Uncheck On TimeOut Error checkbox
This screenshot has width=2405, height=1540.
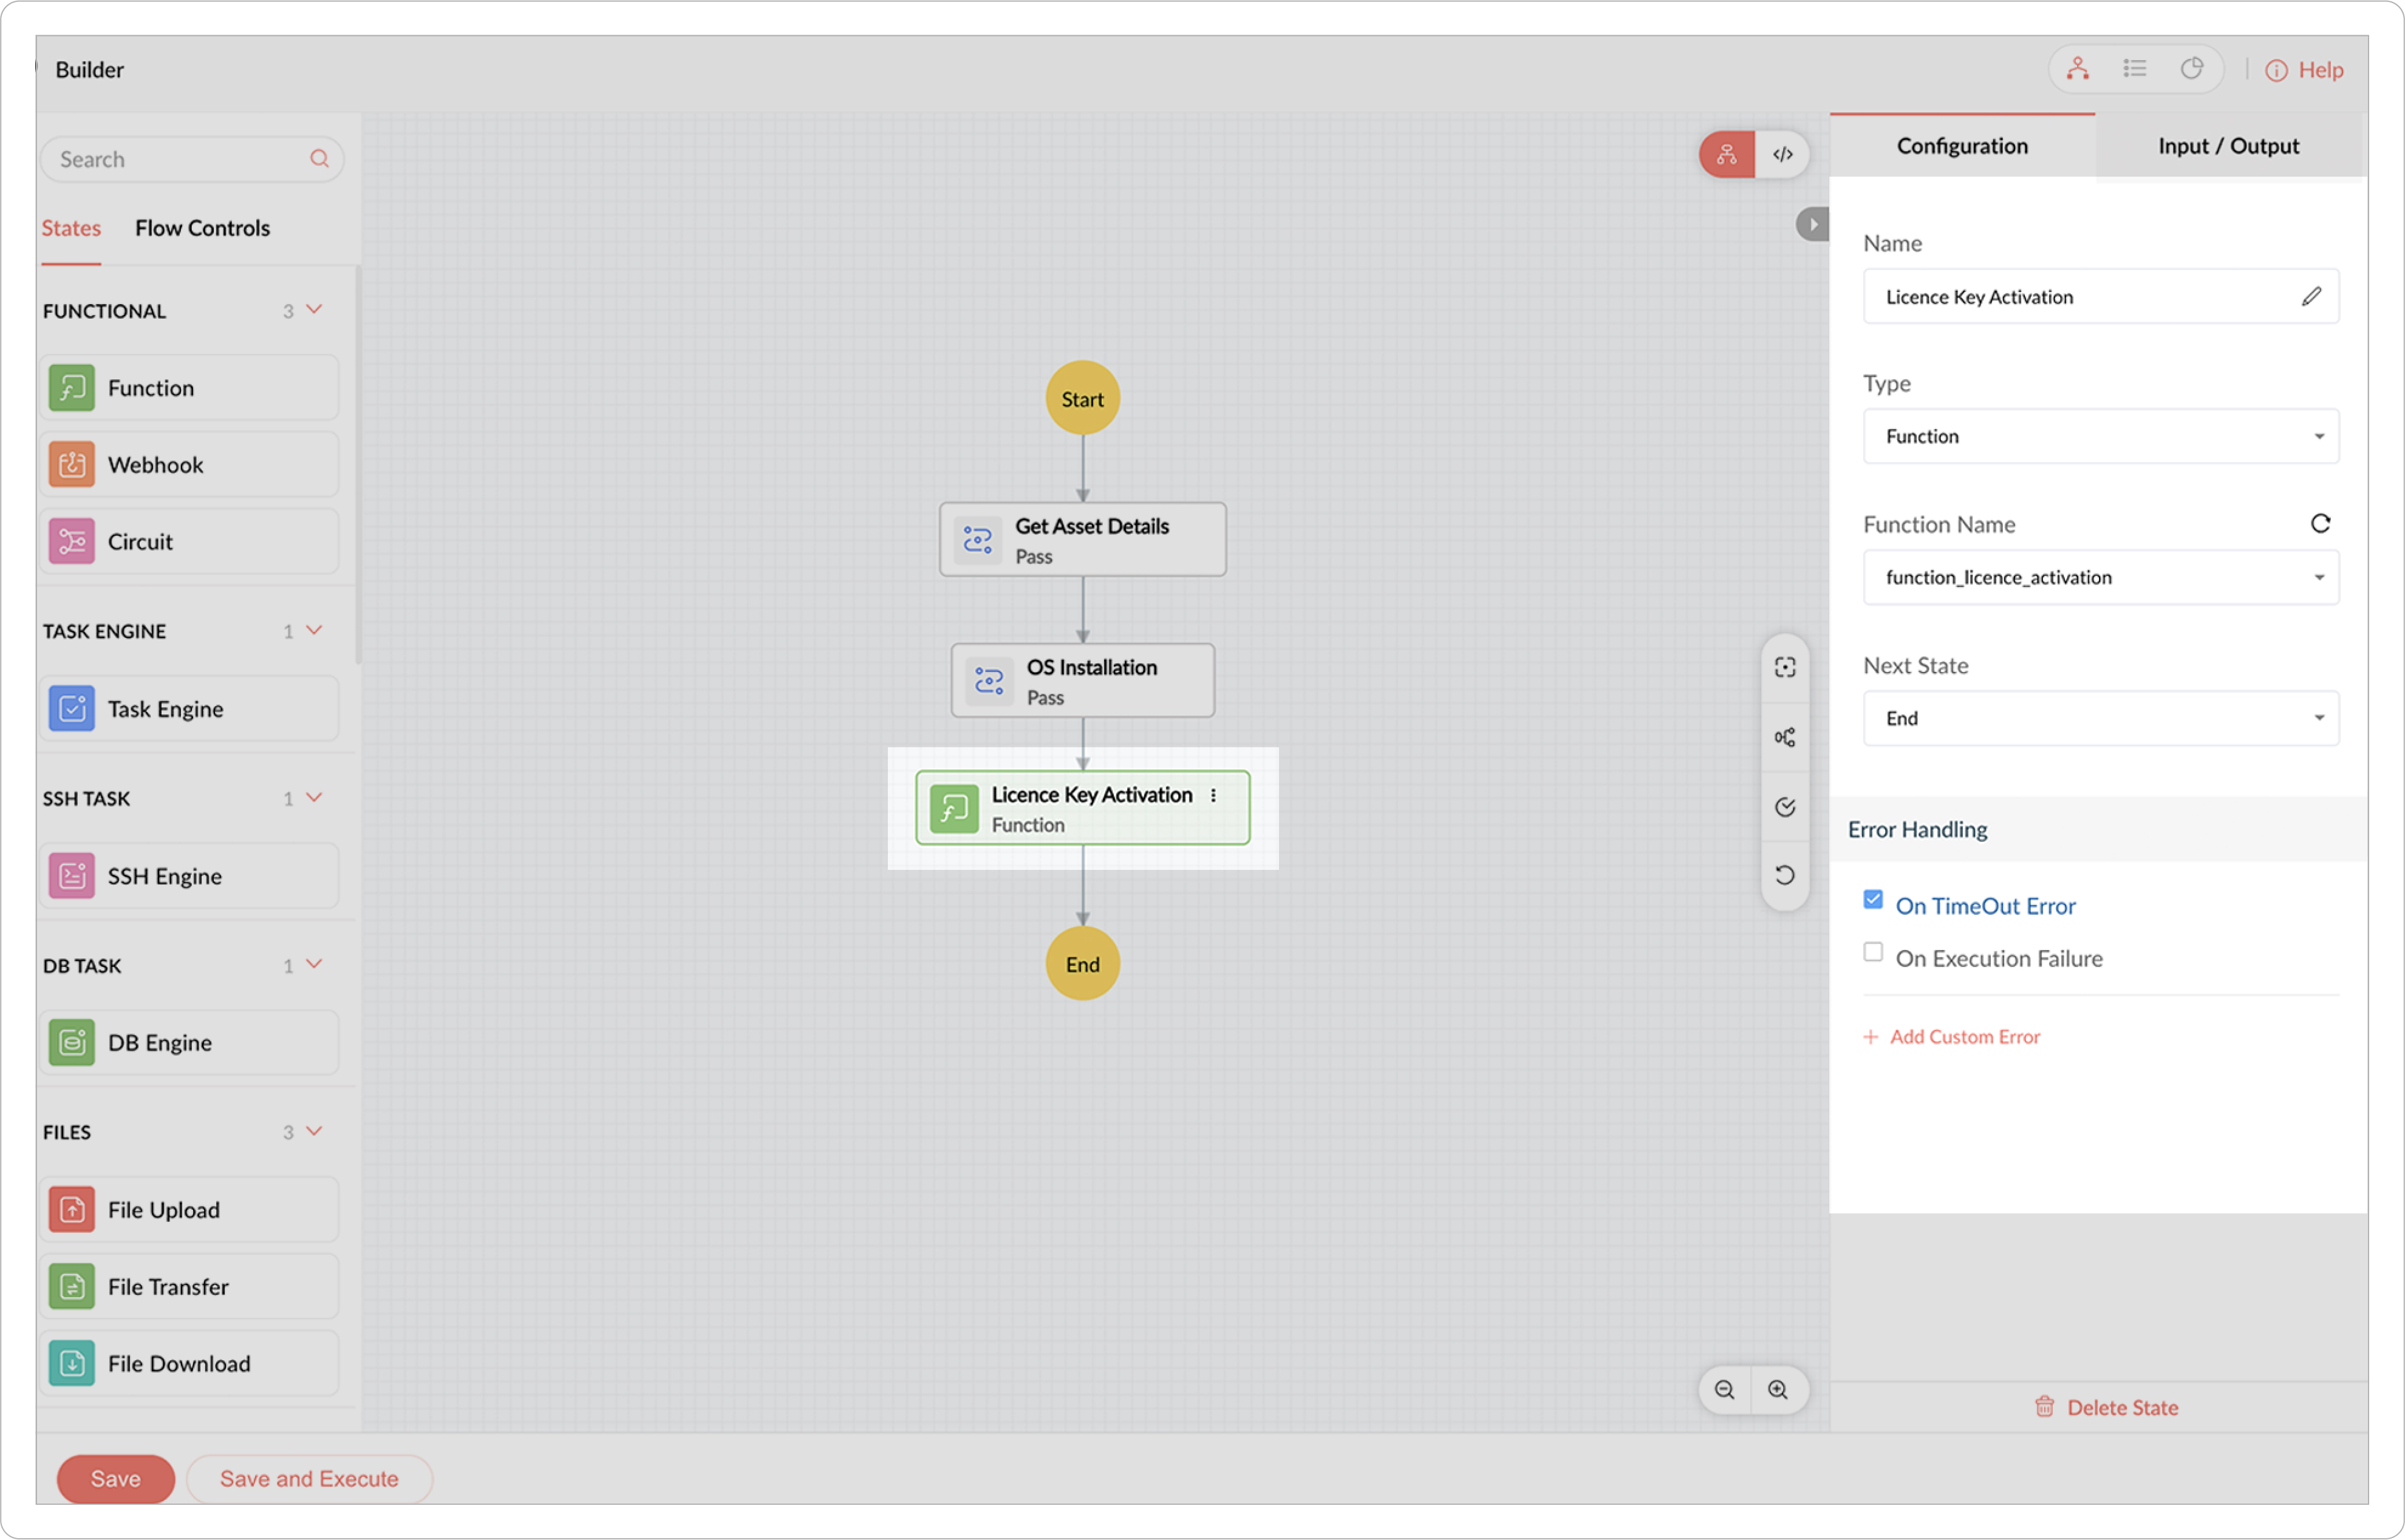(x=1873, y=900)
